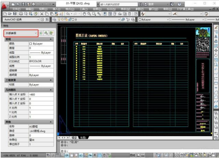Click the 颜色 ByLayer color swatch value

(41, 44)
